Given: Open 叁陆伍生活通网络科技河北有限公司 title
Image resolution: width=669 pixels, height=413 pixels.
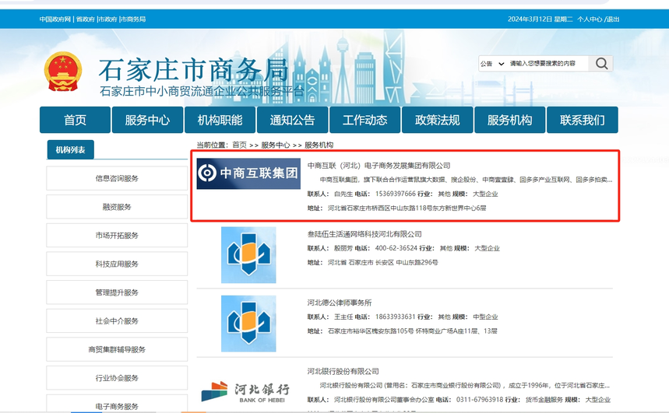Looking at the screenshot, I should coord(364,234).
